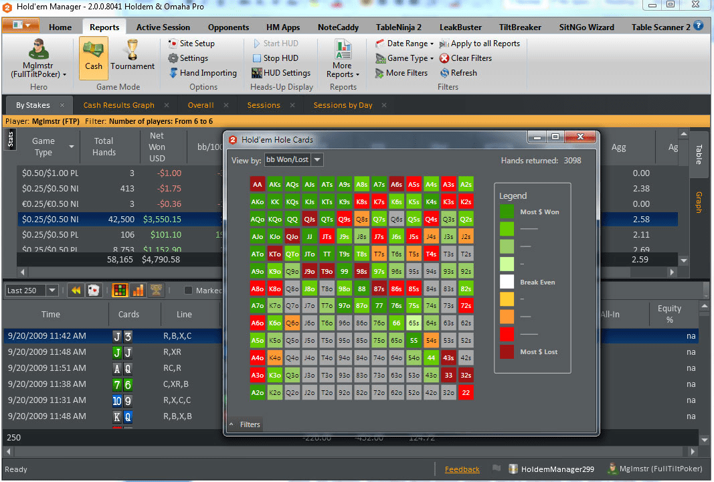Click bottom horizontal scrollbar left arrow
The height and width of the screenshot is (482, 714).
point(8,451)
